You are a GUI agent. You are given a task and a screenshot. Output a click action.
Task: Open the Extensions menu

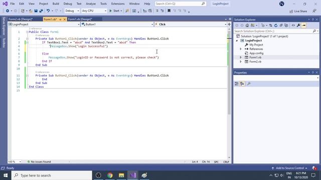(118, 3)
